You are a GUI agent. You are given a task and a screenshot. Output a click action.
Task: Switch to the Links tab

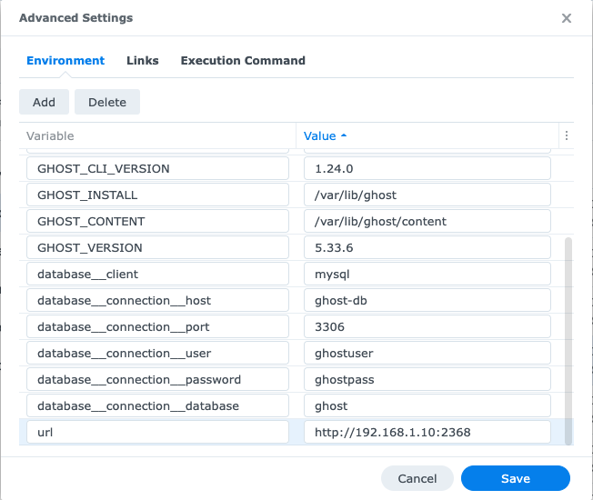point(143,61)
